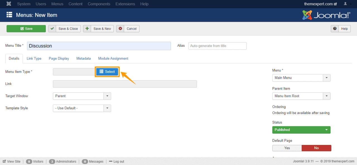Click the Select button for Menu Item Type
This screenshot has height=165, width=357.
[x=107, y=72]
